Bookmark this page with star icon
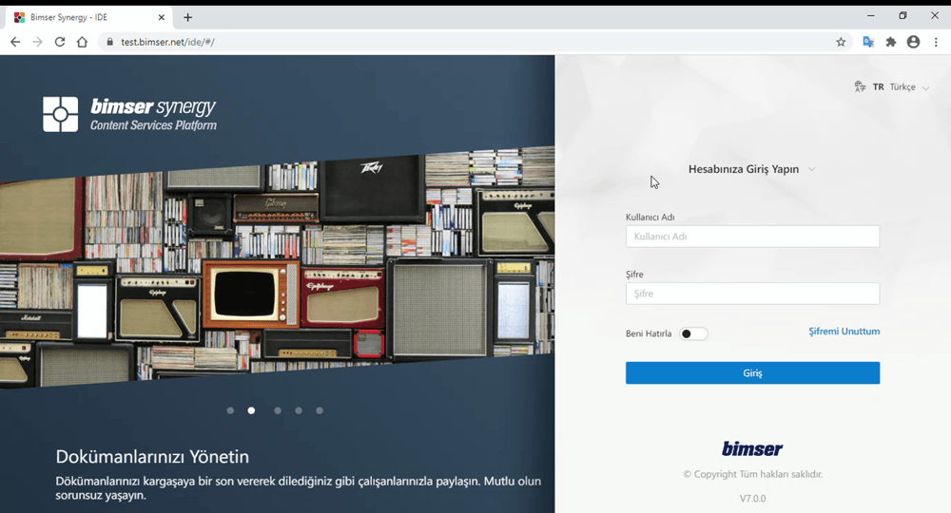 841,42
